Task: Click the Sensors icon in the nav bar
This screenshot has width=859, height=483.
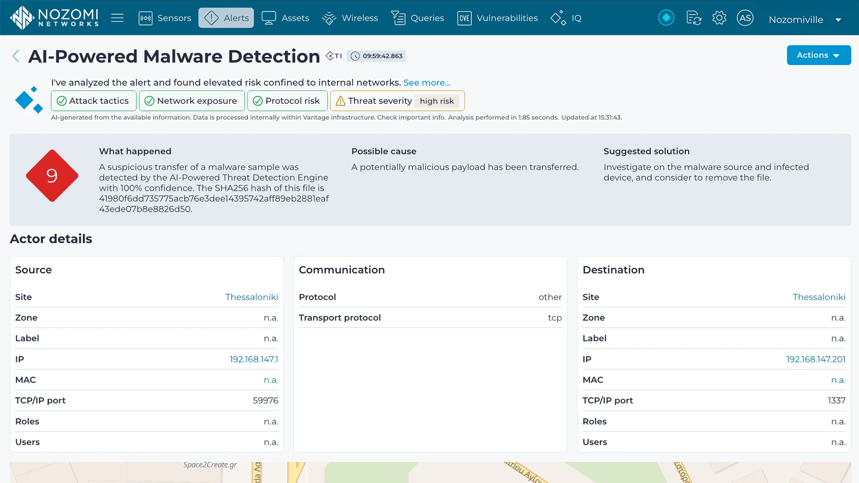Action: (x=145, y=18)
